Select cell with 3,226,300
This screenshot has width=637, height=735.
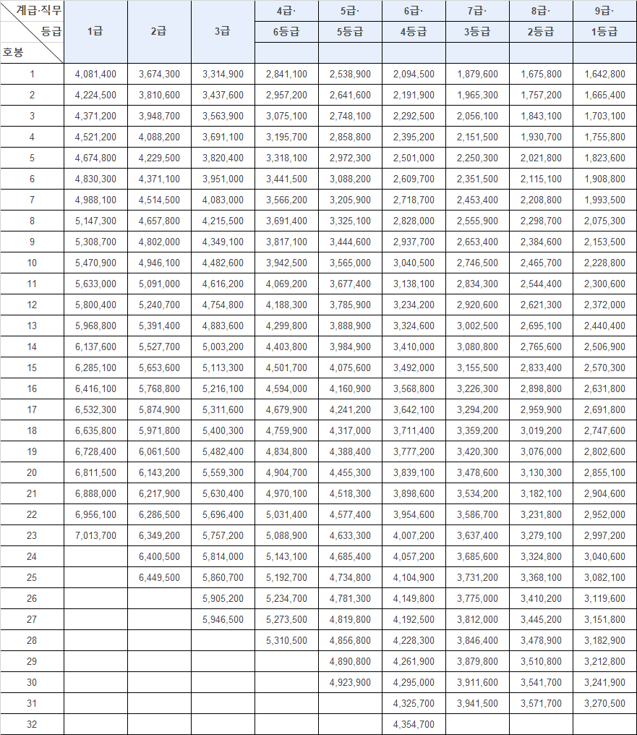(x=478, y=388)
